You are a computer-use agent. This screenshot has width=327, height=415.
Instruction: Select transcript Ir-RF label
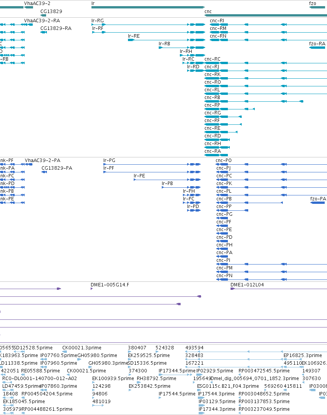(98, 28)
